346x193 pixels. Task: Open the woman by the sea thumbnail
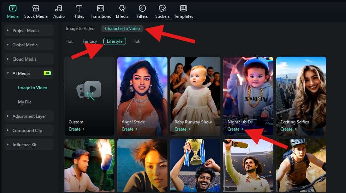tap(142, 165)
